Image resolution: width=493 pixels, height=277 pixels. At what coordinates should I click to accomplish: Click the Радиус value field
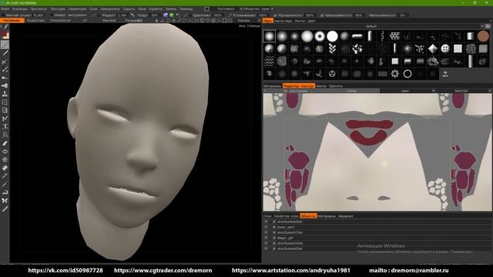pyautogui.click(x=122, y=15)
